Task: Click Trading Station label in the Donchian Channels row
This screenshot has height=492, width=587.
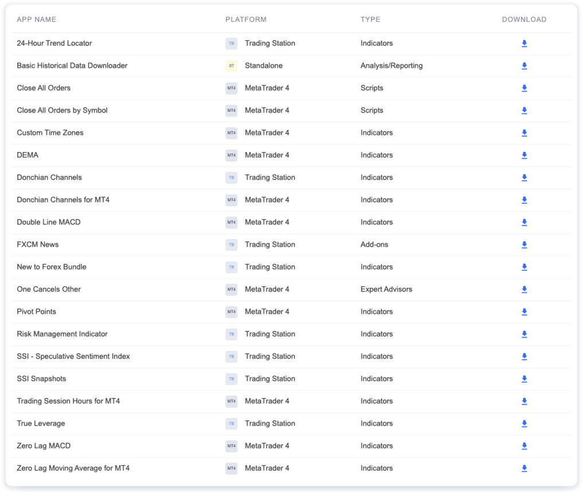Action: tap(270, 178)
